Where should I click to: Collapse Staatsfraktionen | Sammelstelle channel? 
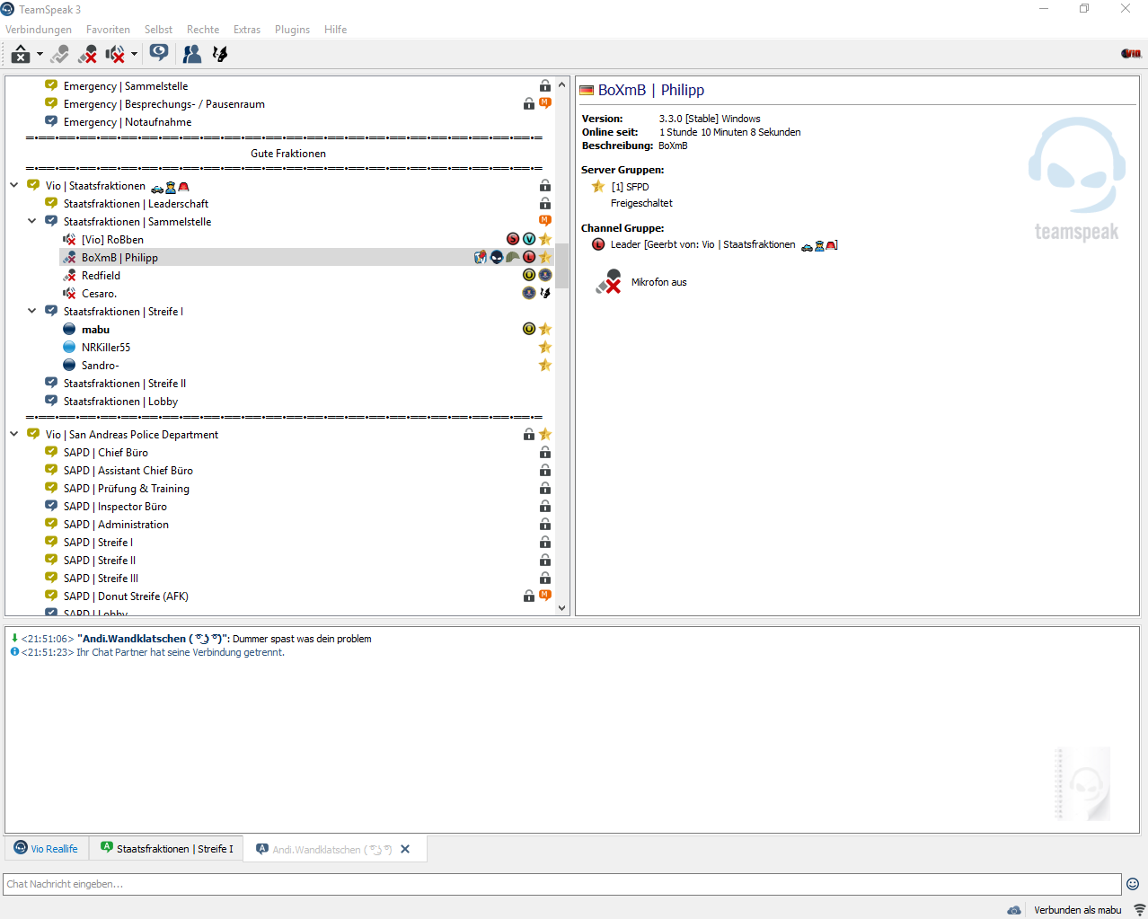32,222
